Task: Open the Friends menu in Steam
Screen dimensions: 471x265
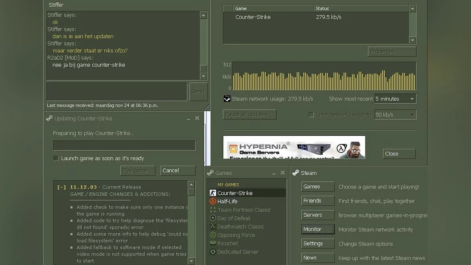Action: pos(318,201)
